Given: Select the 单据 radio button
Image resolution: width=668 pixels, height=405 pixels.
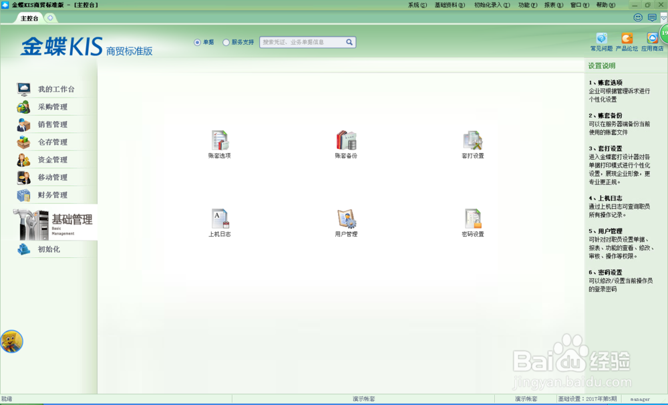Looking at the screenshot, I should tap(197, 42).
